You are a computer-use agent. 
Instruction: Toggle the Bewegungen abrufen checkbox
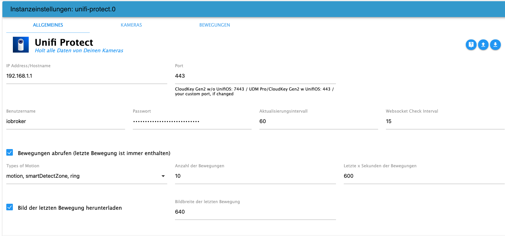coord(10,153)
